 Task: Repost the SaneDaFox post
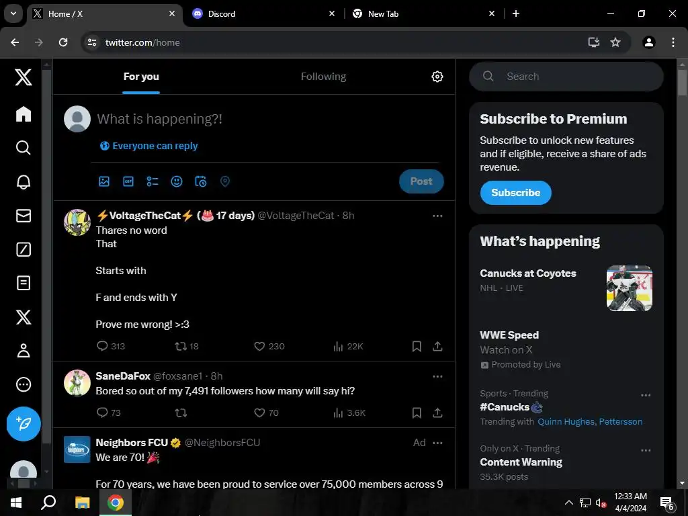coord(181,413)
